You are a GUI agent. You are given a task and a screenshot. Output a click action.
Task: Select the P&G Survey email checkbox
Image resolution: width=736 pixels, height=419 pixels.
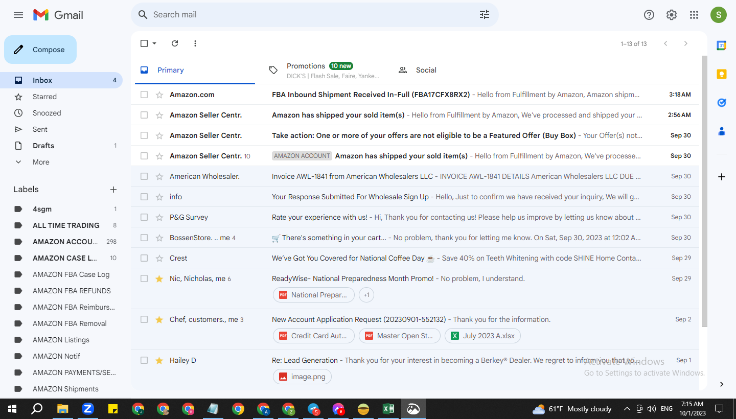pyautogui.click(x=144, y=217)
